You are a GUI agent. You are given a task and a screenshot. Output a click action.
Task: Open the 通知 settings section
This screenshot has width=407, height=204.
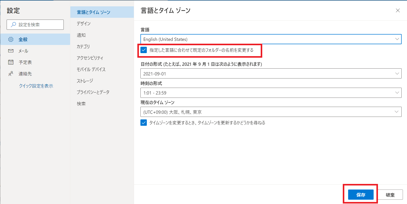pos(81,35)
